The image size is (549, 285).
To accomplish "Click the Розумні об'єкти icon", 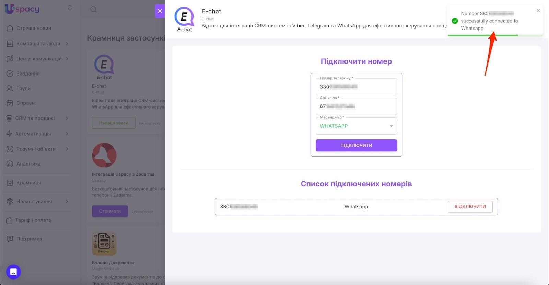I will point(10,149).
